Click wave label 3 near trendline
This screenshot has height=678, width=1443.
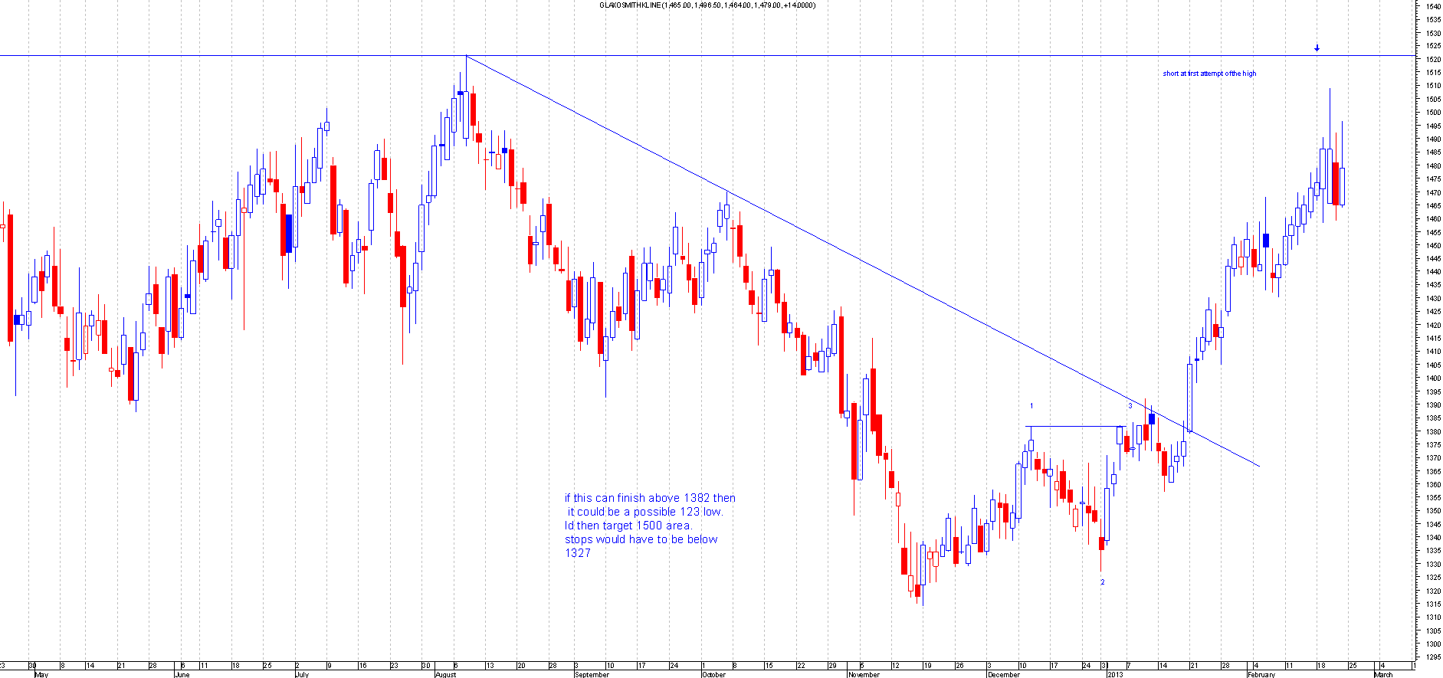[1130, 406]
